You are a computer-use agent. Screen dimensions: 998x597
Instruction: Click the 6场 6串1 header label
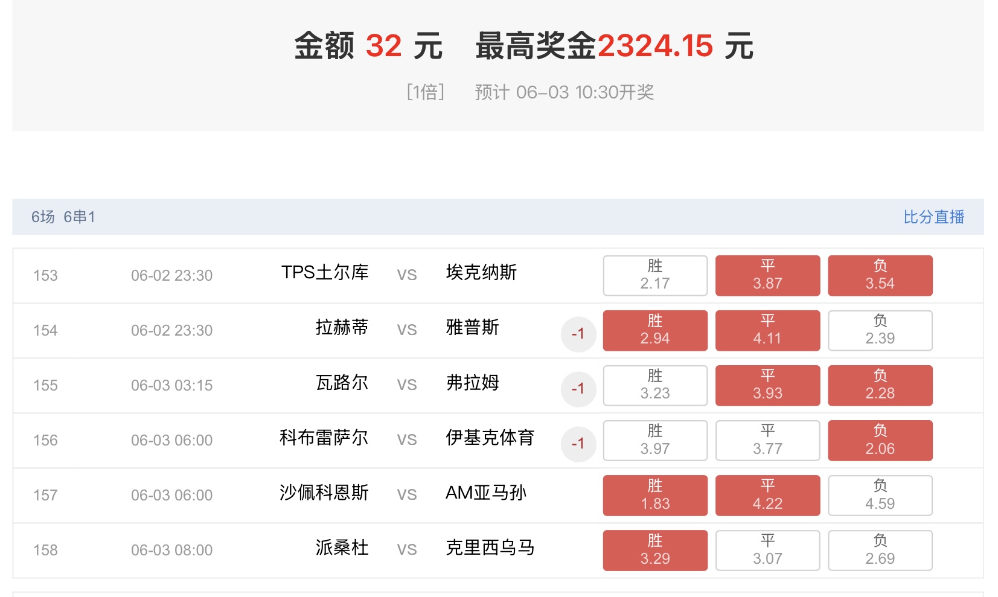[63, 217]
